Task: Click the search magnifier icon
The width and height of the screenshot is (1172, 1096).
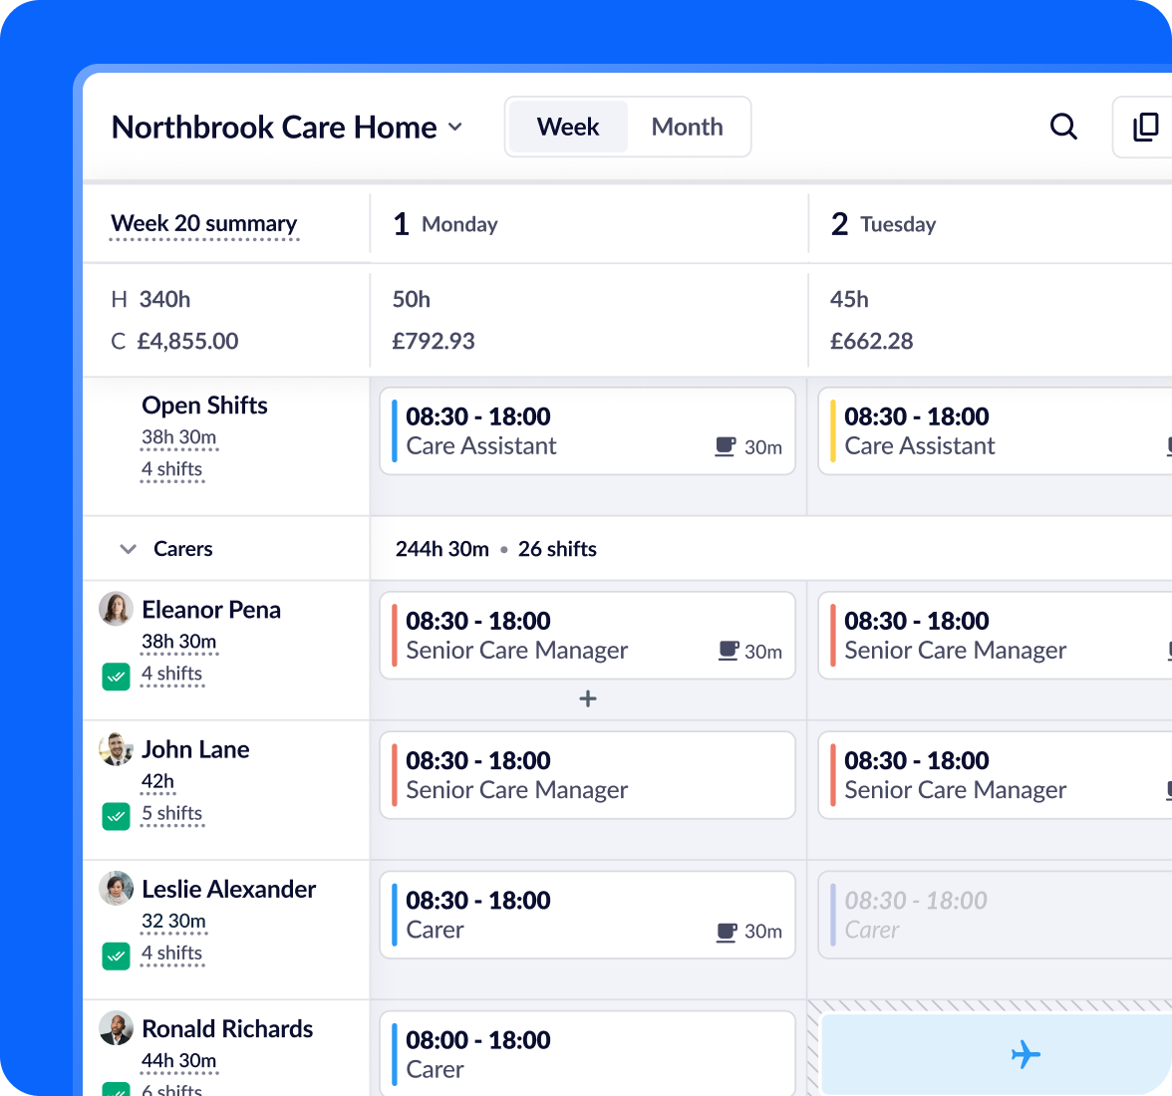Action: [1063, 127]
